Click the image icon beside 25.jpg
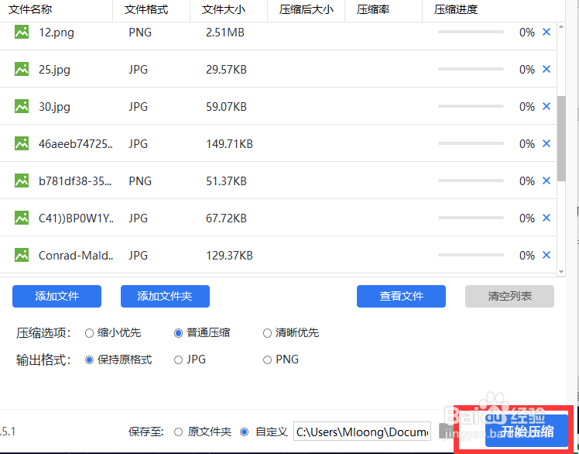 22,69
